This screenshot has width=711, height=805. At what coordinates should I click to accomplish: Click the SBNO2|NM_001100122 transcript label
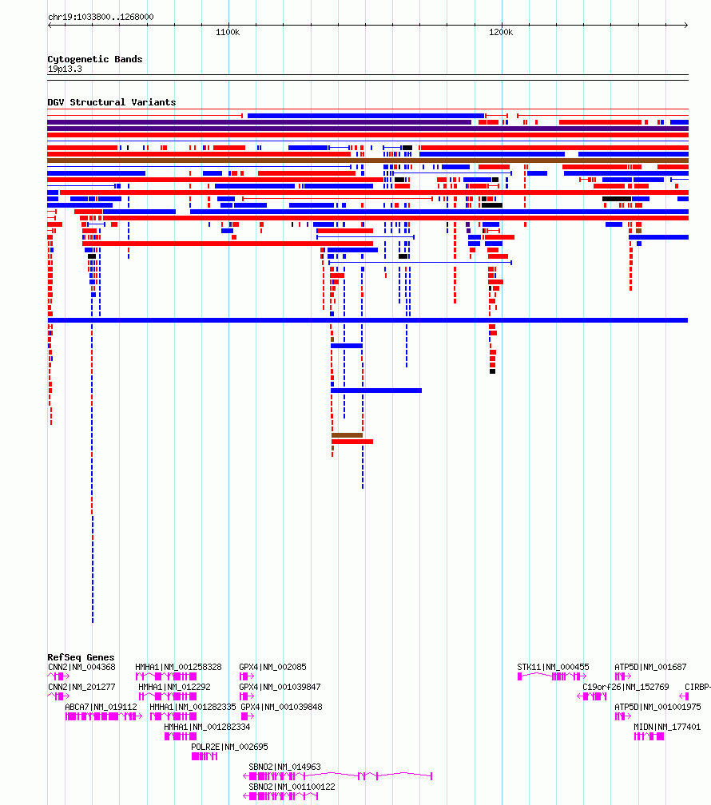point(292,787)
